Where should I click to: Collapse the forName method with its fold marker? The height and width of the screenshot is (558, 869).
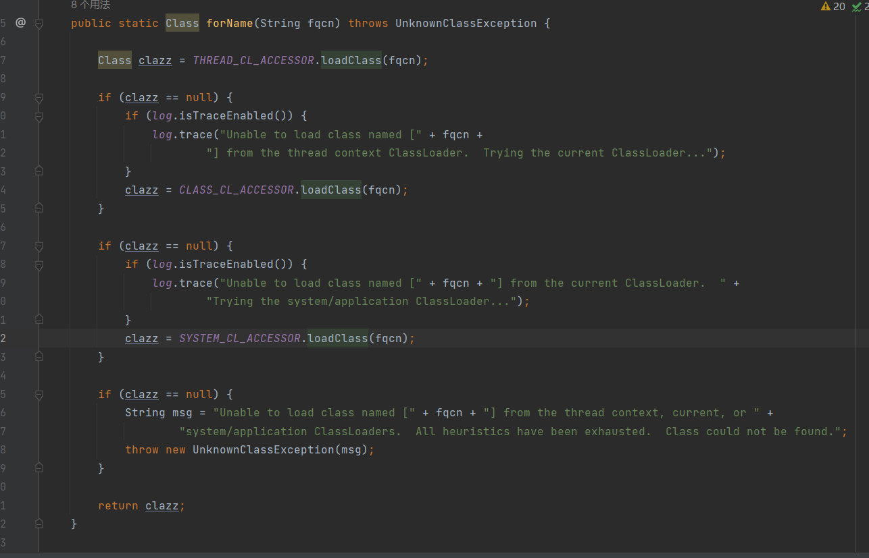tap(39, 24)
